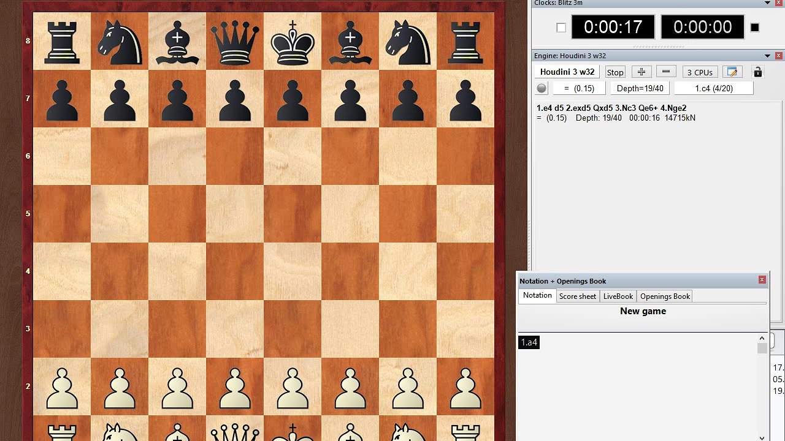
Task: Toggle the white side clock indicator box
Action: click(x=561, y=28)
